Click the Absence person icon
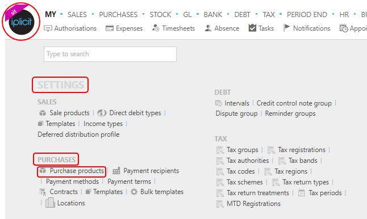 [x=208, y=28]
